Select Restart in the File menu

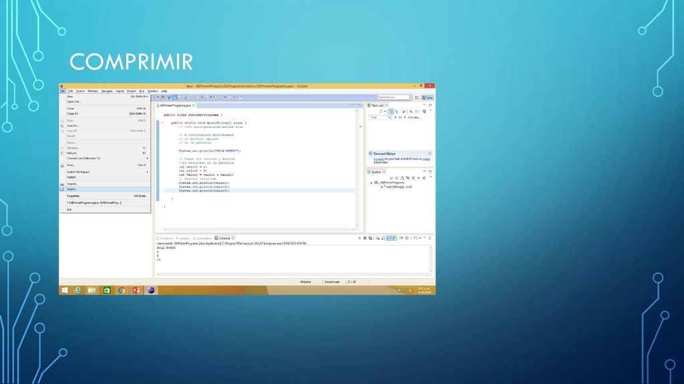click(105, 177)
